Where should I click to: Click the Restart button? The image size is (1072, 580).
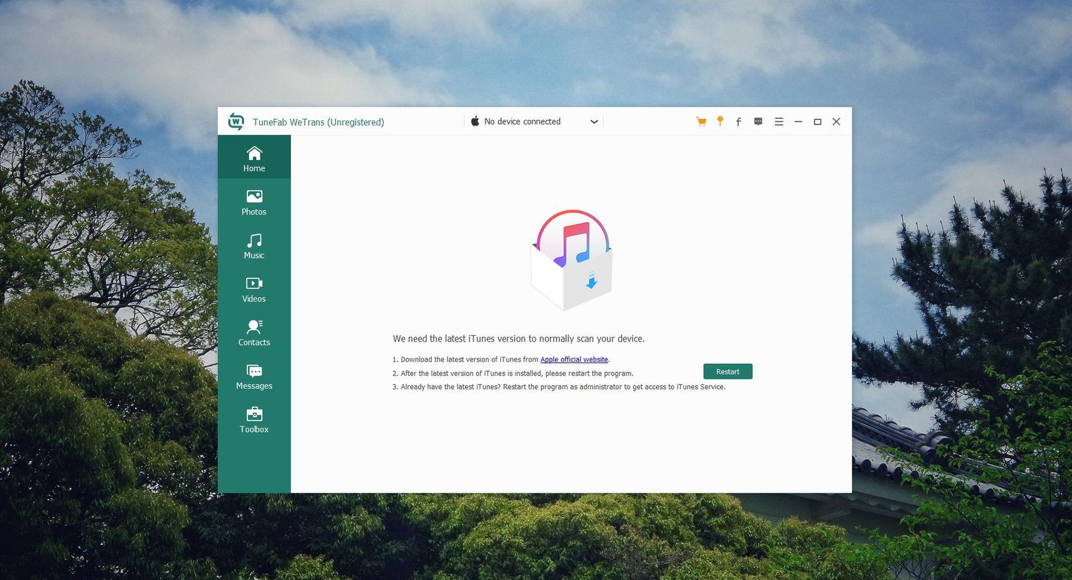pos(727,372)
